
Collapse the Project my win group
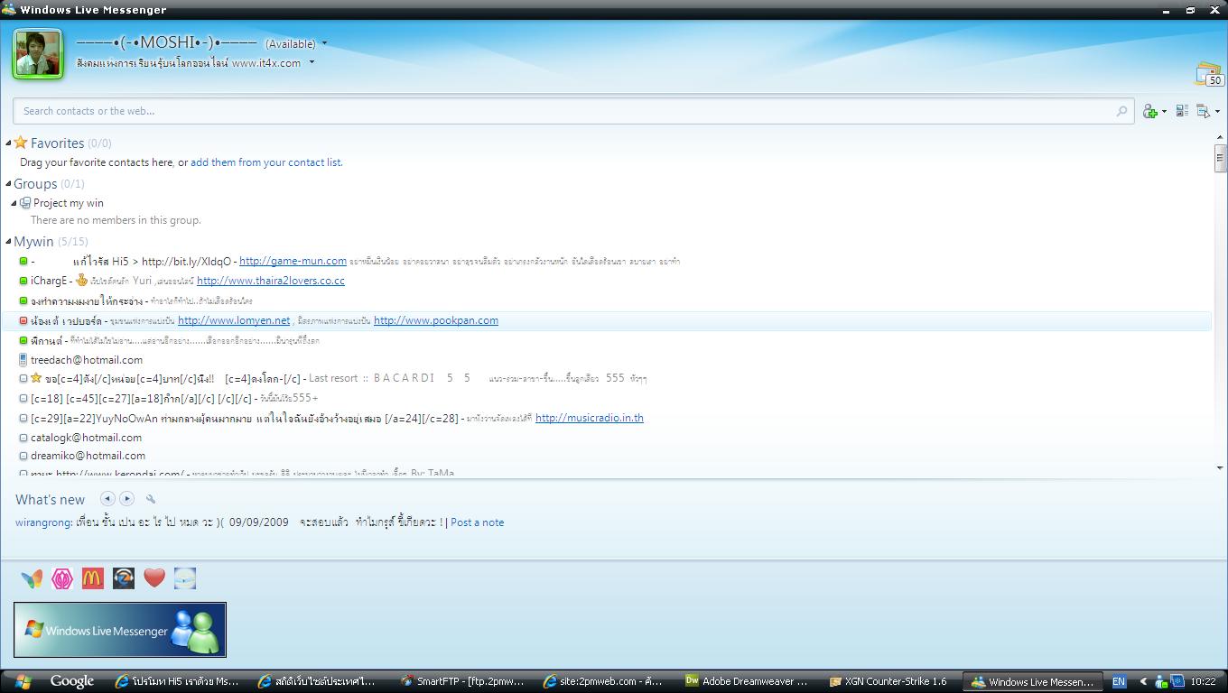pos(14,203)
